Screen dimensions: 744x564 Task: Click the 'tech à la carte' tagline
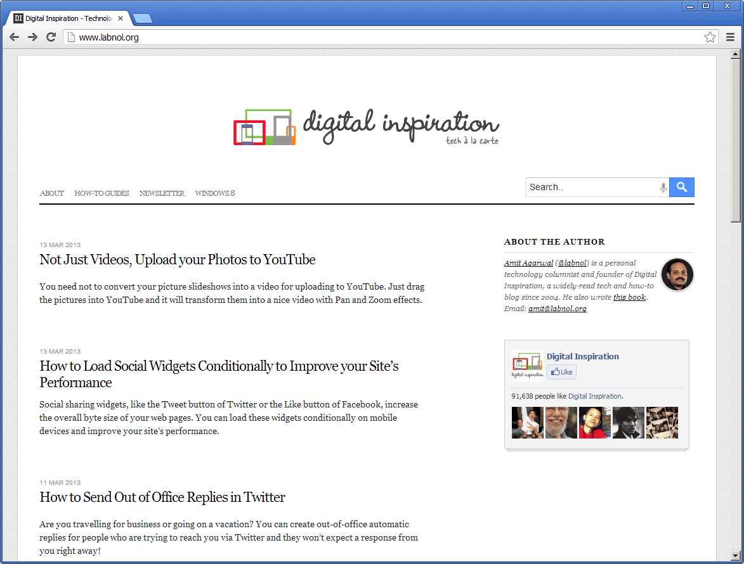coord(472,141)
